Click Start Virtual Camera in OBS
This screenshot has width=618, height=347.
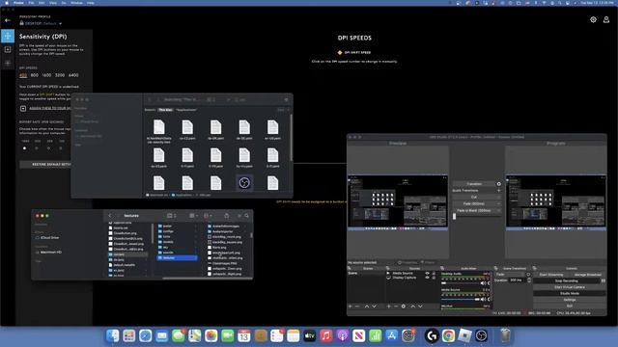coord(570,287)
